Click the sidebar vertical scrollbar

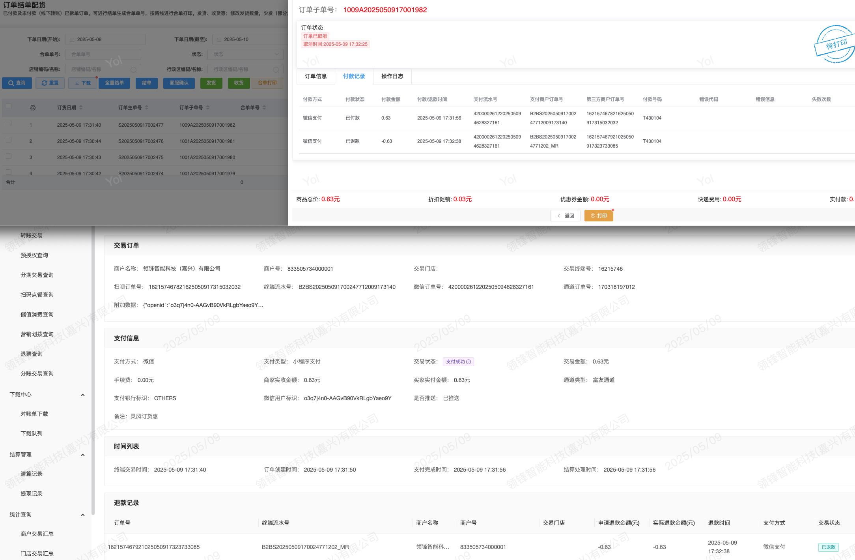point(93,371)
